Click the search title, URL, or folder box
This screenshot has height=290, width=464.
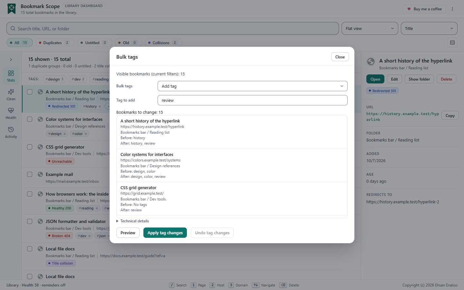click(173, 28)
